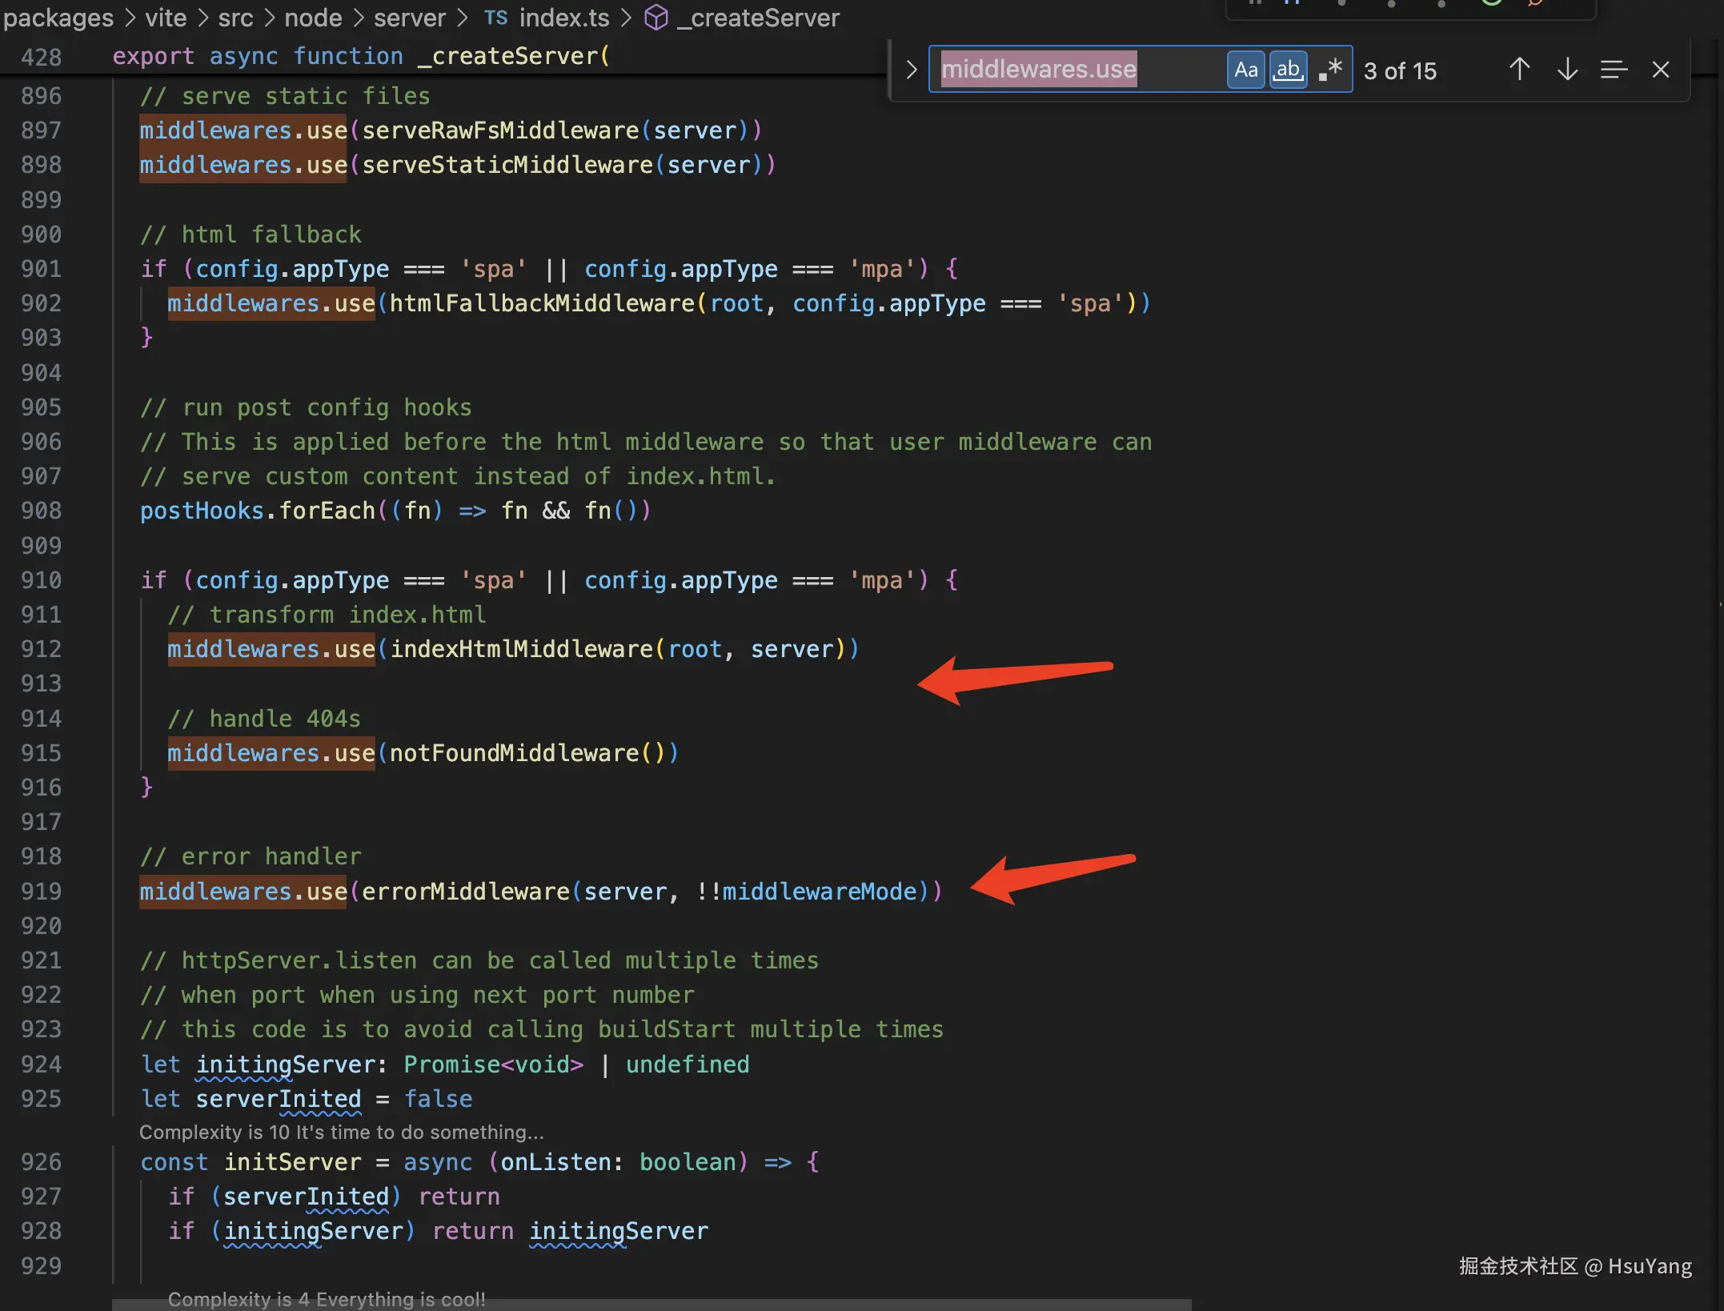Click the _createServer symbol cube icon

(656, 18)
